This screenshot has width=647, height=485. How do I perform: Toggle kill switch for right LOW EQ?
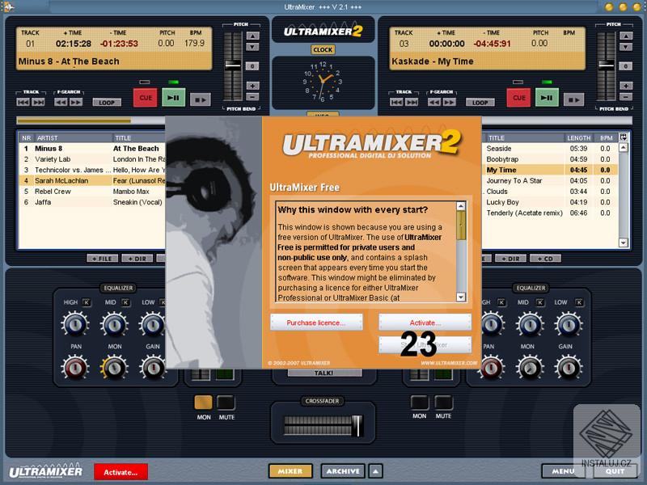tap(579, 302)
